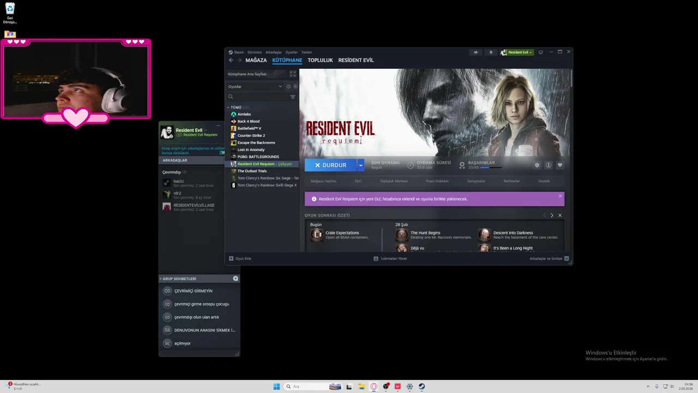Go to the KÜTÜPHANE tab
The width and height of the screenshot is (698, 393).
[287, 60]
